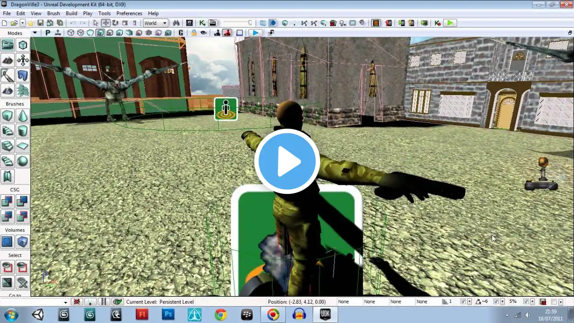The image size is (574, 323).
Task: Open the drag grid size dropdown
Action: tap(470, 302)
